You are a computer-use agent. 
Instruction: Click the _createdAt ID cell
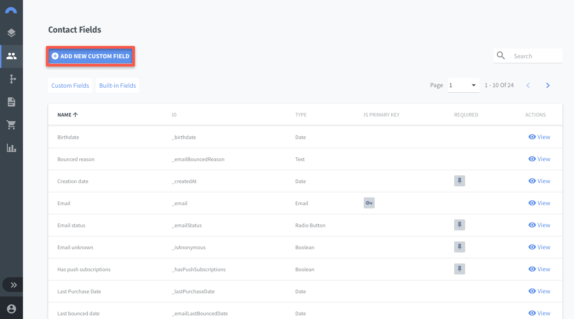(x=185, y=181)
